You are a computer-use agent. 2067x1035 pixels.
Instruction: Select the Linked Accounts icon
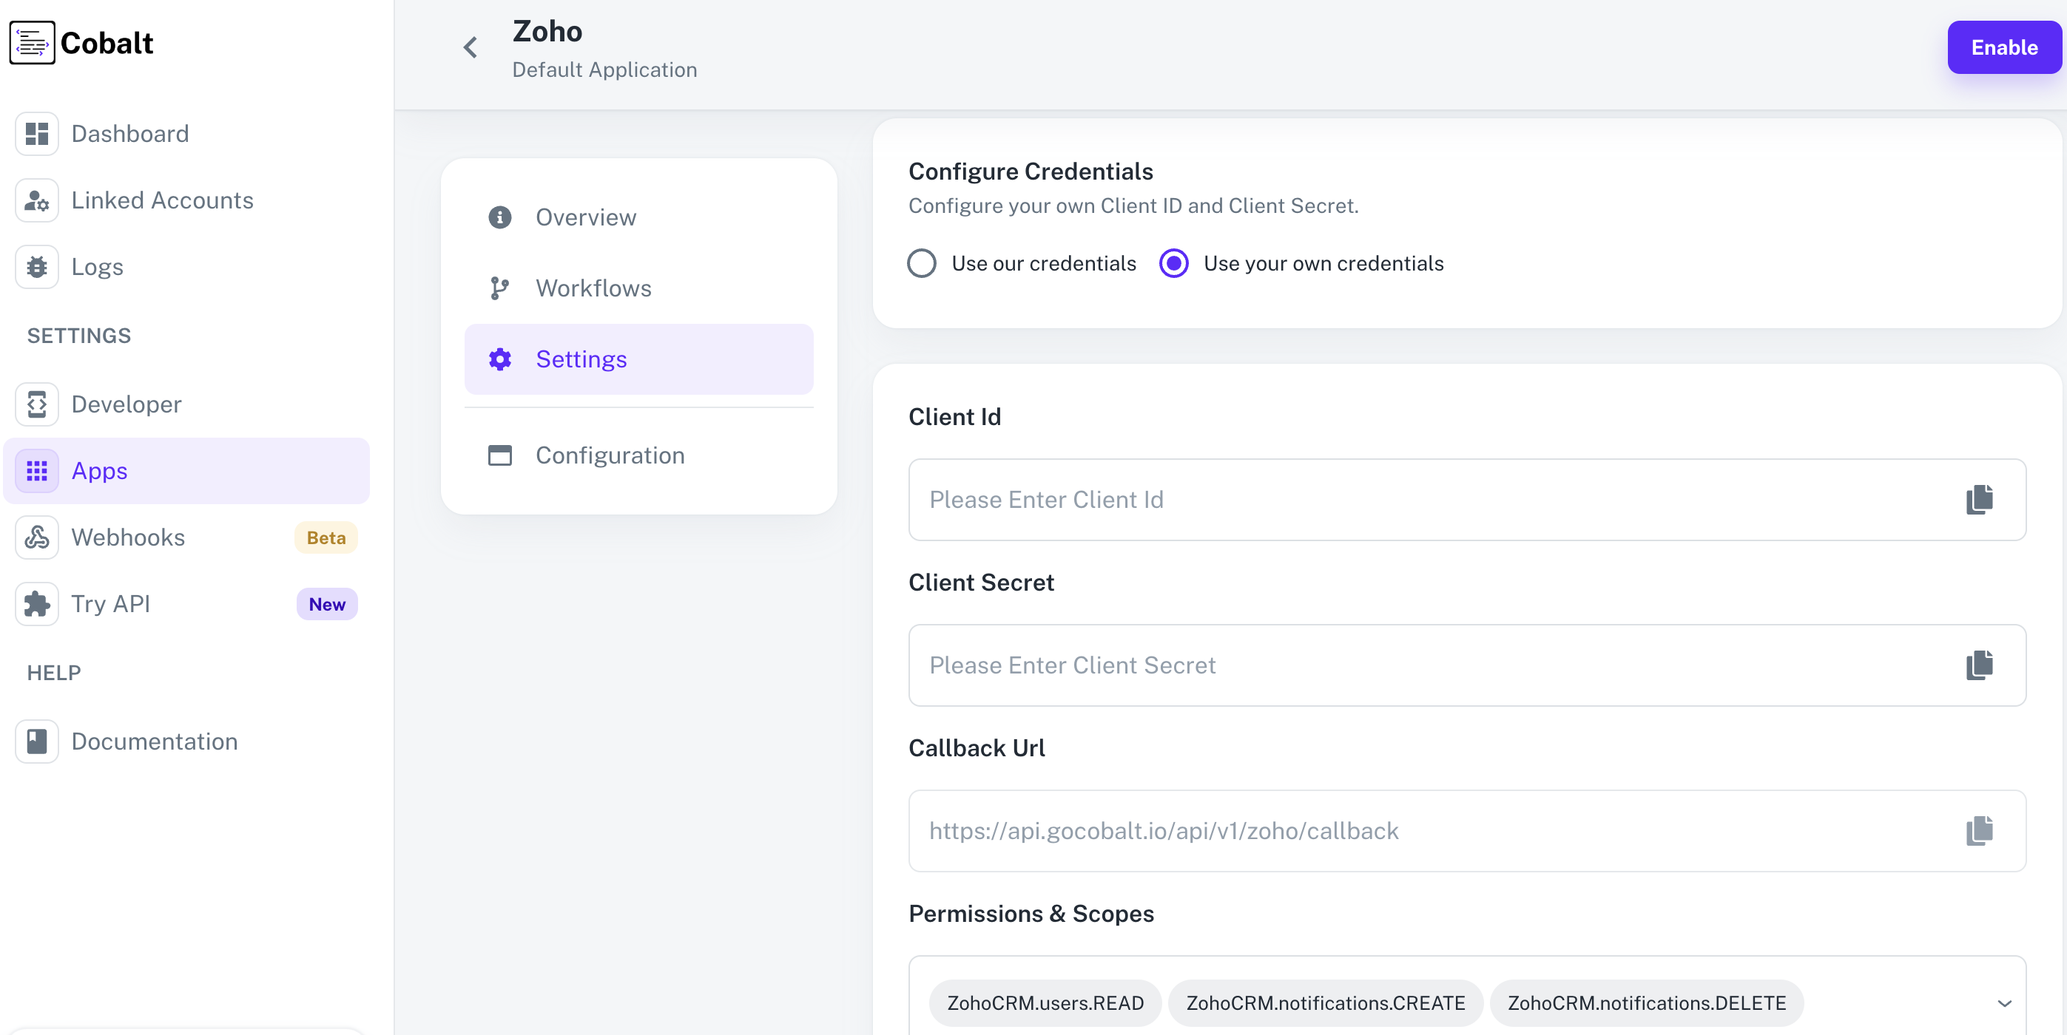37,200
